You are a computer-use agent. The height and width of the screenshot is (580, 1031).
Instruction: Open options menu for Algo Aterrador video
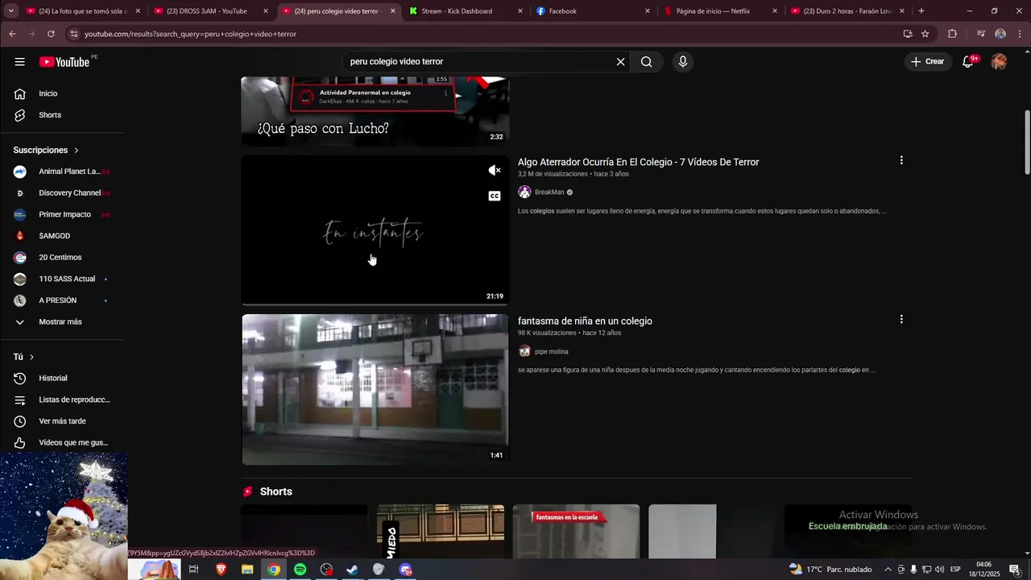[x=901, y=160]
